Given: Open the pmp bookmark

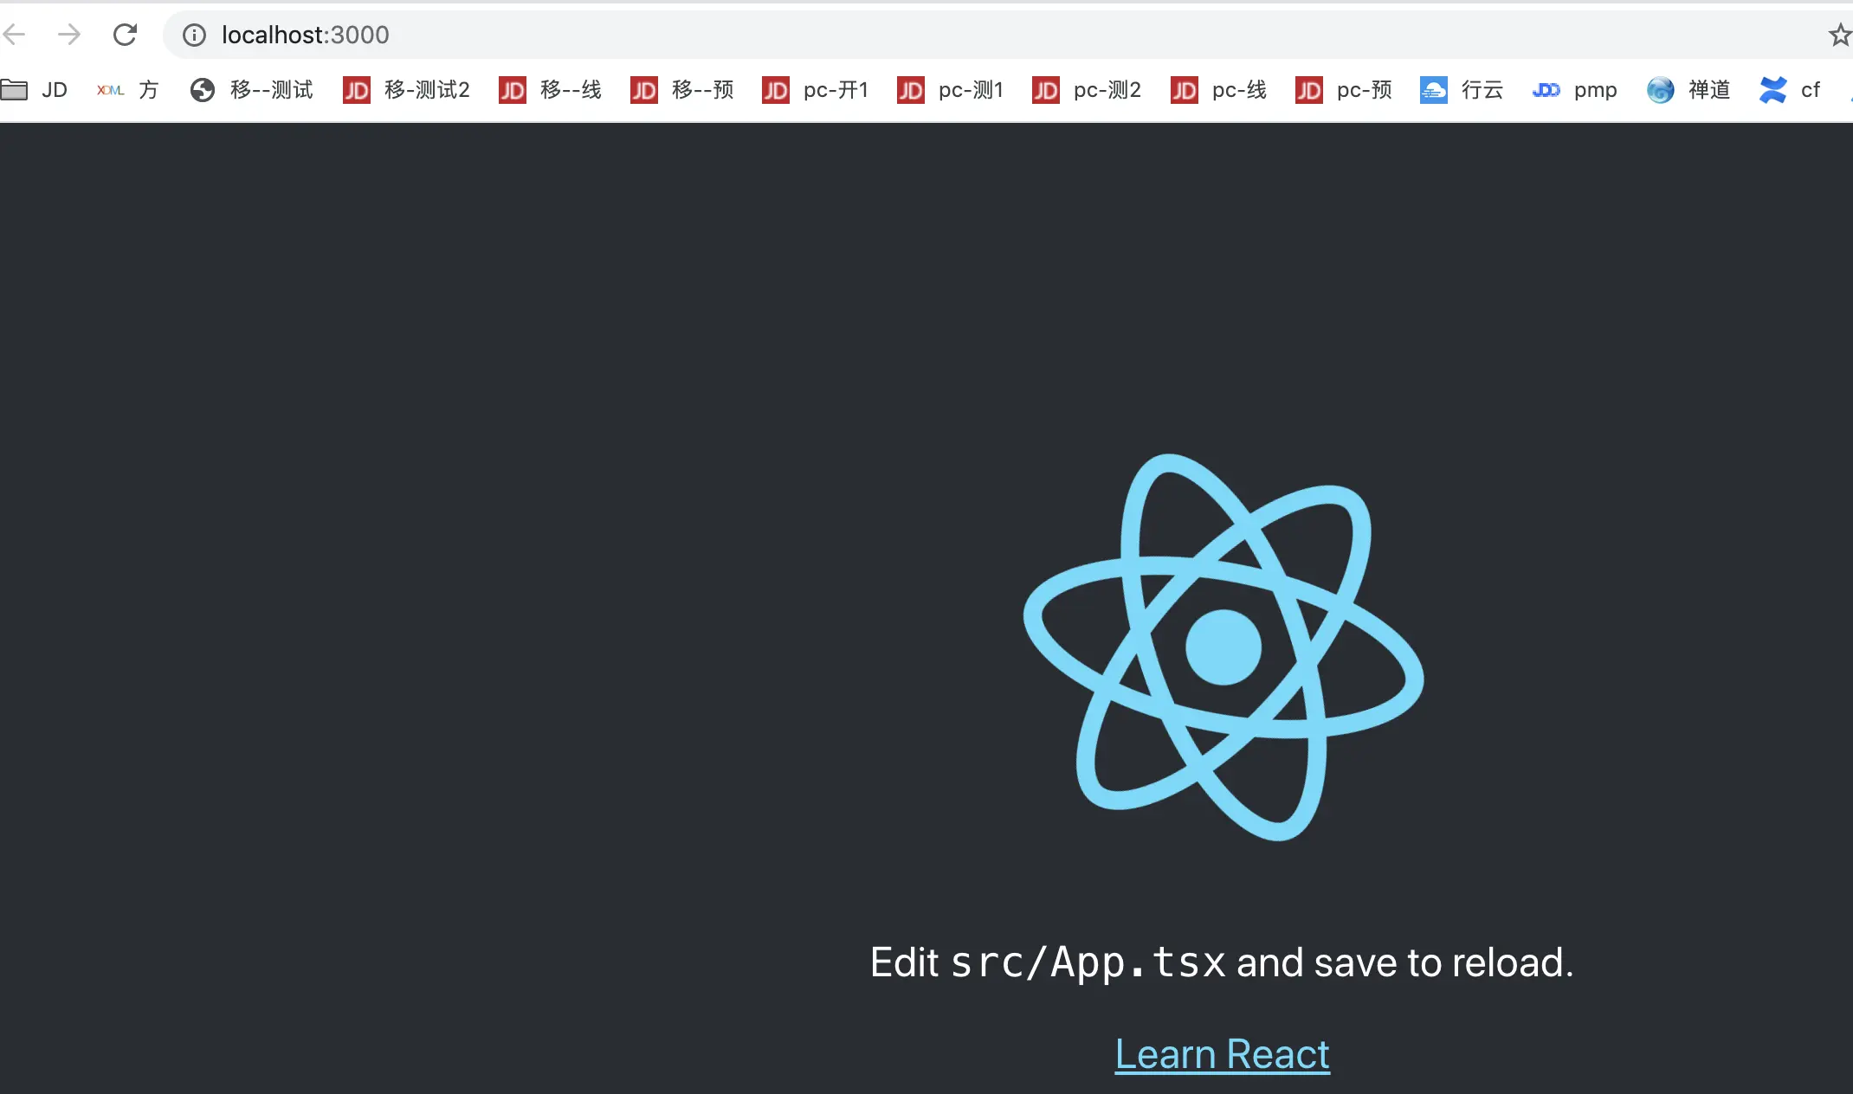Looking at the screenshot, I should [x=1576, y=90].
